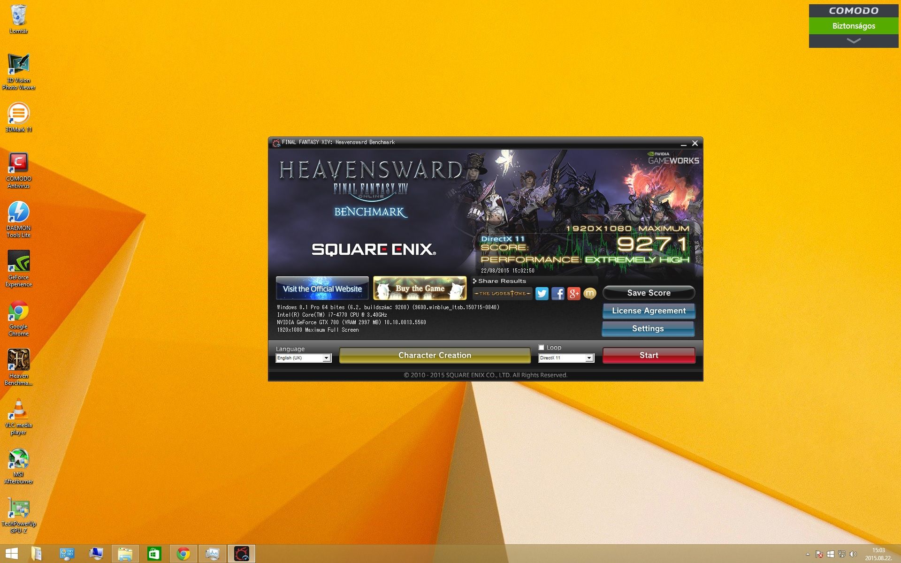Image resolution: width=901 pixels, height=563 pixels.
Task: Open the License Agreement
Action: click(x=649, y=311)
